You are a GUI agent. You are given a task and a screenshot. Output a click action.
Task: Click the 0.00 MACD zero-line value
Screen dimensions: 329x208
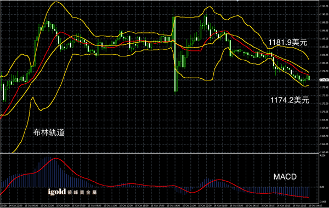point(322,187)
